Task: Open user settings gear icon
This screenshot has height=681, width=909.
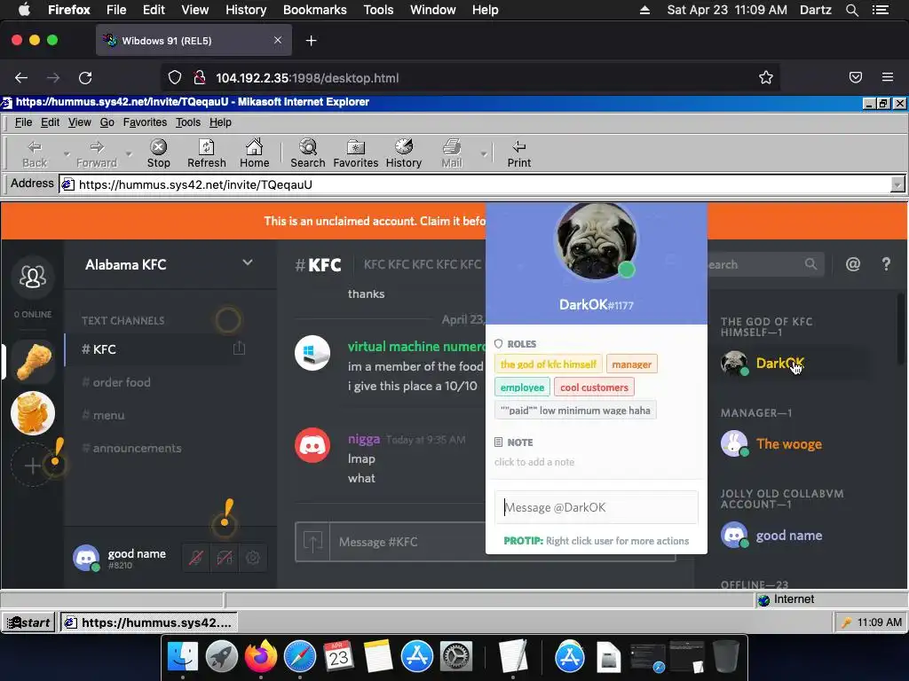Action: [253, 558]
